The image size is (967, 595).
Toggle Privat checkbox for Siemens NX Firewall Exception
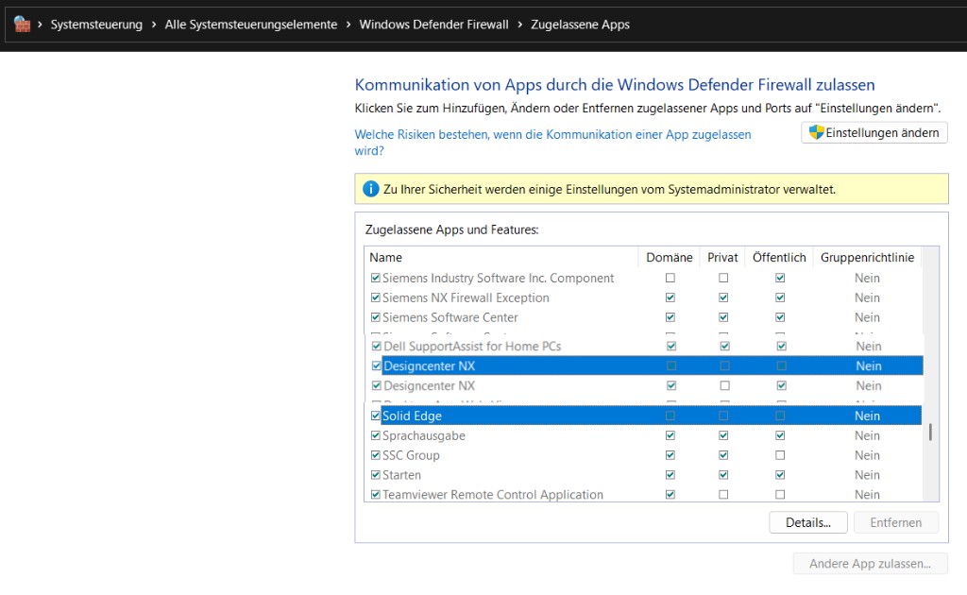click(723, 297)
